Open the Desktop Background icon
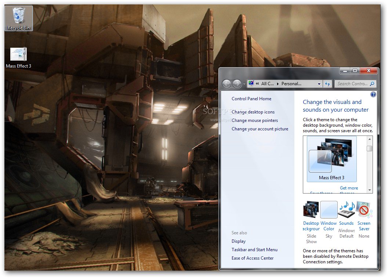Image resolution: width=388 pixels, height=278 pixels. (x=311, y=209)
